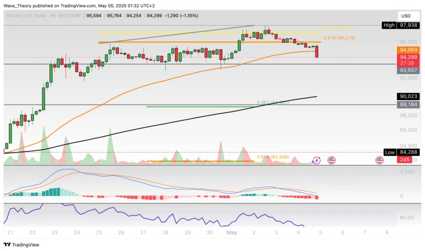
Task: Click the TradingView logo at bottom left
Action: coord(21,245)
